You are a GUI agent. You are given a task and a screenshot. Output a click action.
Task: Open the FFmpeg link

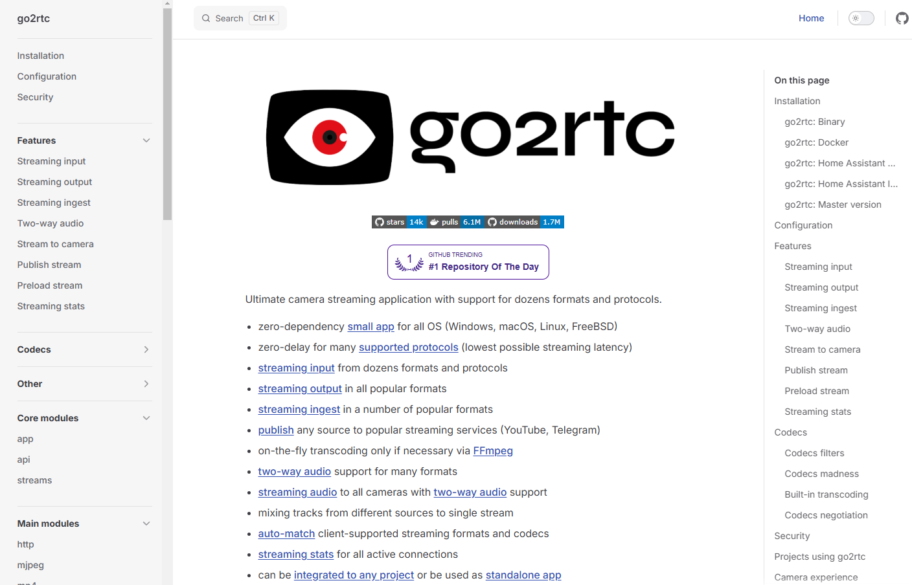tap(493, 450)
